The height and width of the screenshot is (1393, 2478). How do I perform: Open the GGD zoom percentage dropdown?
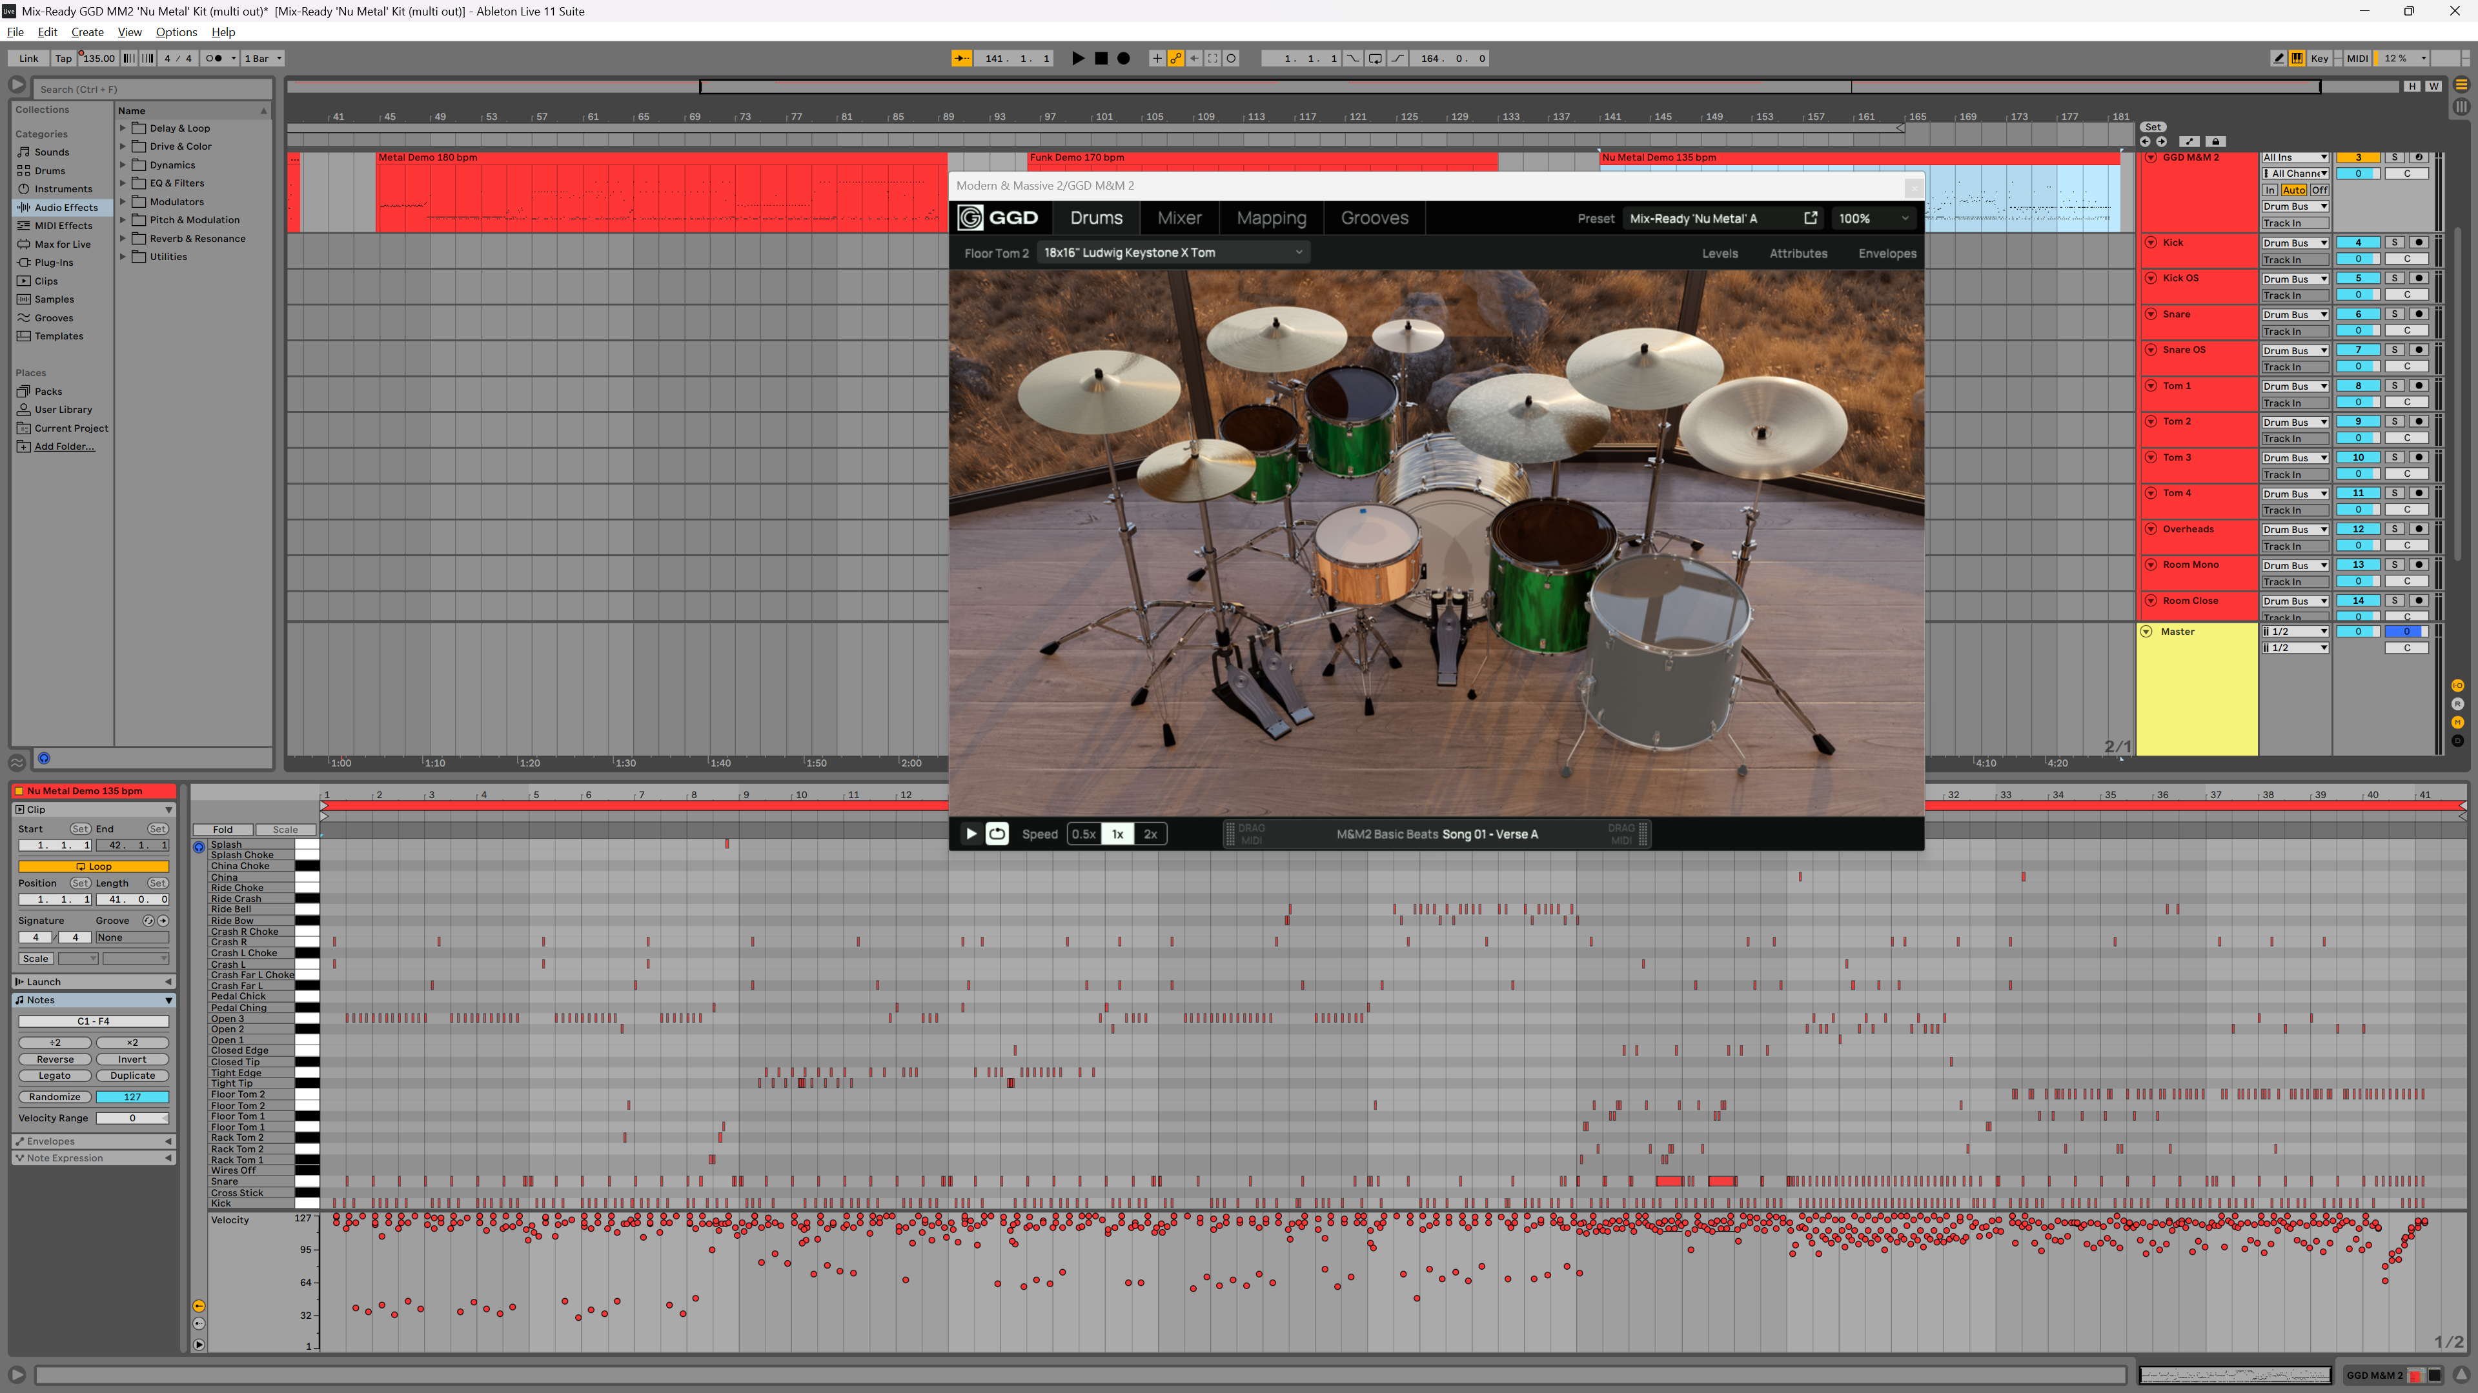click(1872, 218)
